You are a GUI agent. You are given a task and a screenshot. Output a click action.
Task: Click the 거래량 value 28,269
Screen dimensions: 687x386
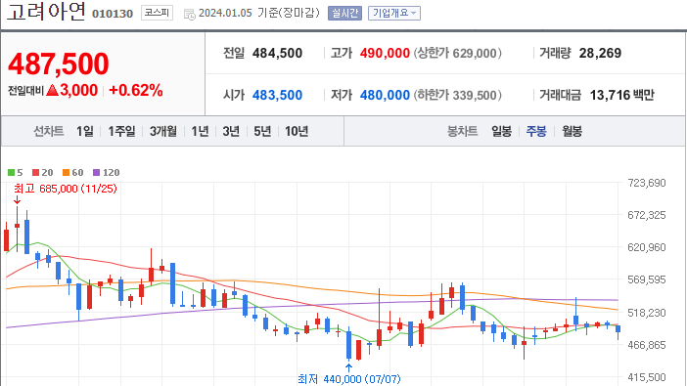[x=600, y=54]
